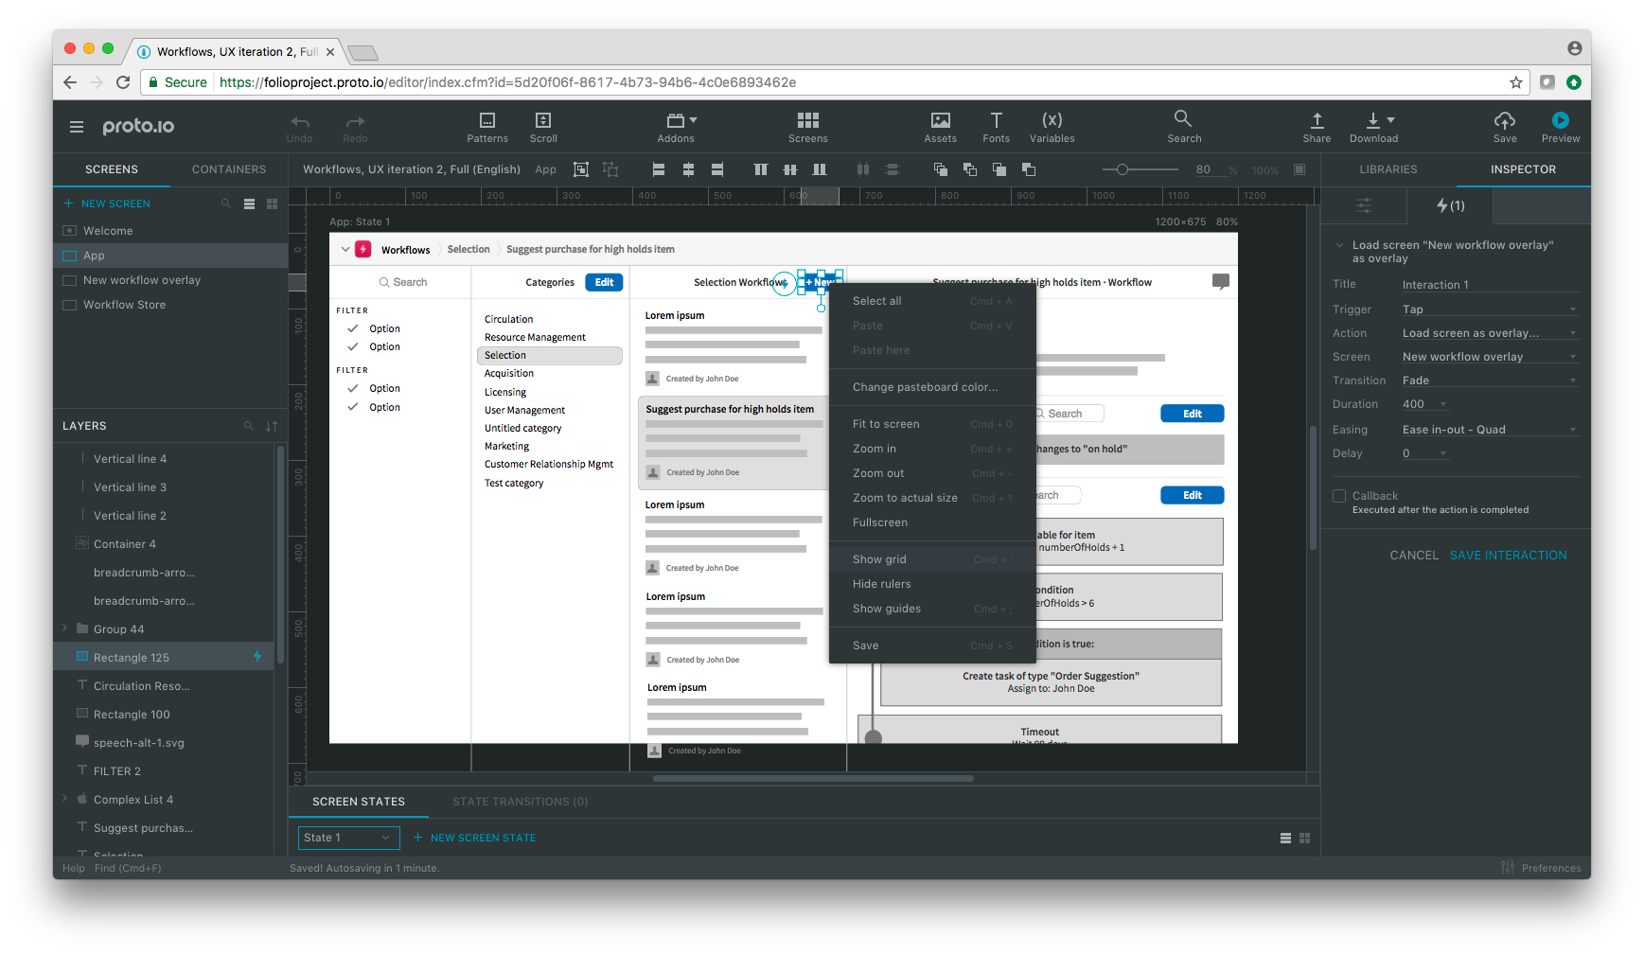This screenshot has width=1644, height=955.
Task: Toggle first Option under second FILTER
Action: tap(352, 388)
